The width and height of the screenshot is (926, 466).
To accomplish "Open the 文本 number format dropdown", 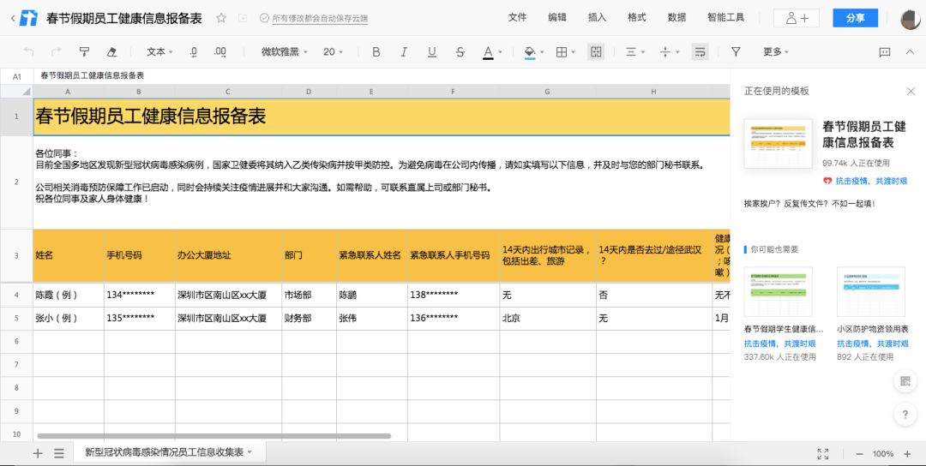I will tap(159, 52).
